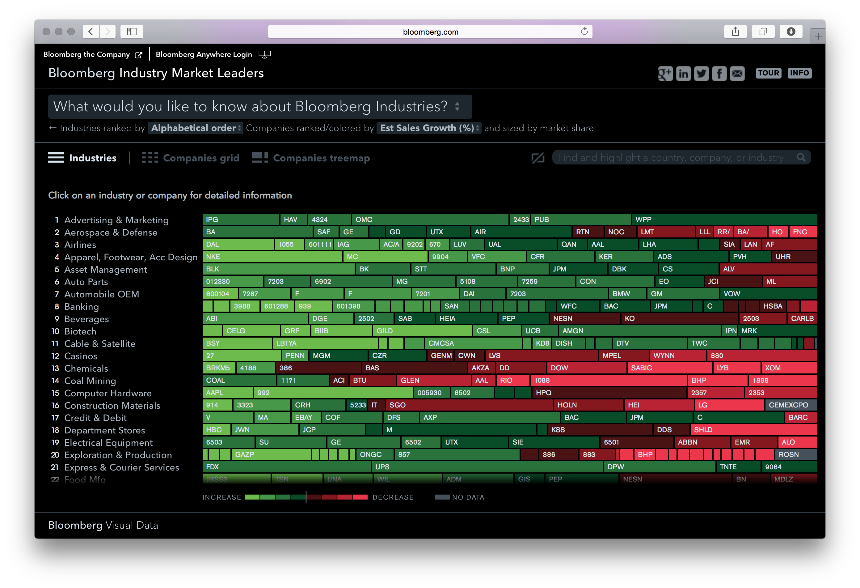Select the Industries tab

(92, 158)
